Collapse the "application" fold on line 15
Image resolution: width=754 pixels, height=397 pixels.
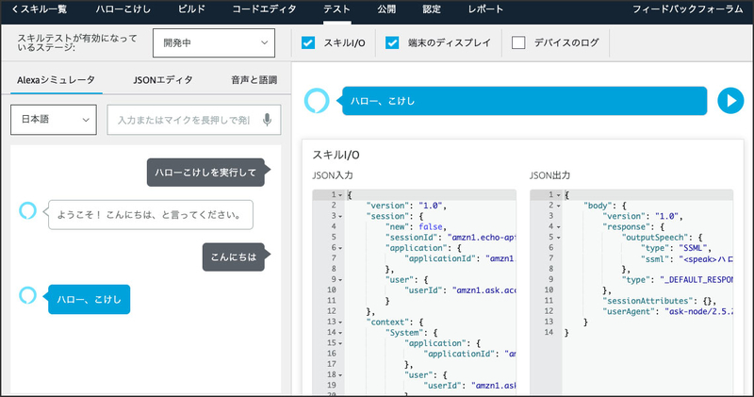[x=340, y=343]
